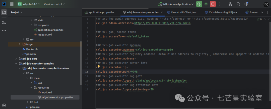Image resolution: width=271 pixels, height=109 pixels.
Task: Stop the running application red button
Action: 213,4
